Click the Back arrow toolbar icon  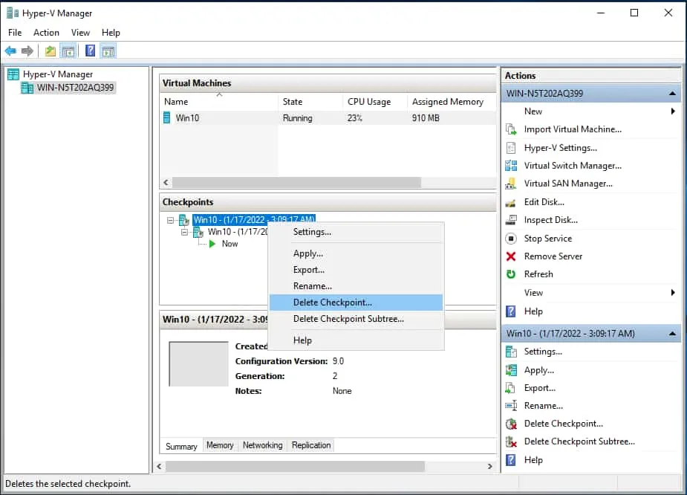point(10,51)
